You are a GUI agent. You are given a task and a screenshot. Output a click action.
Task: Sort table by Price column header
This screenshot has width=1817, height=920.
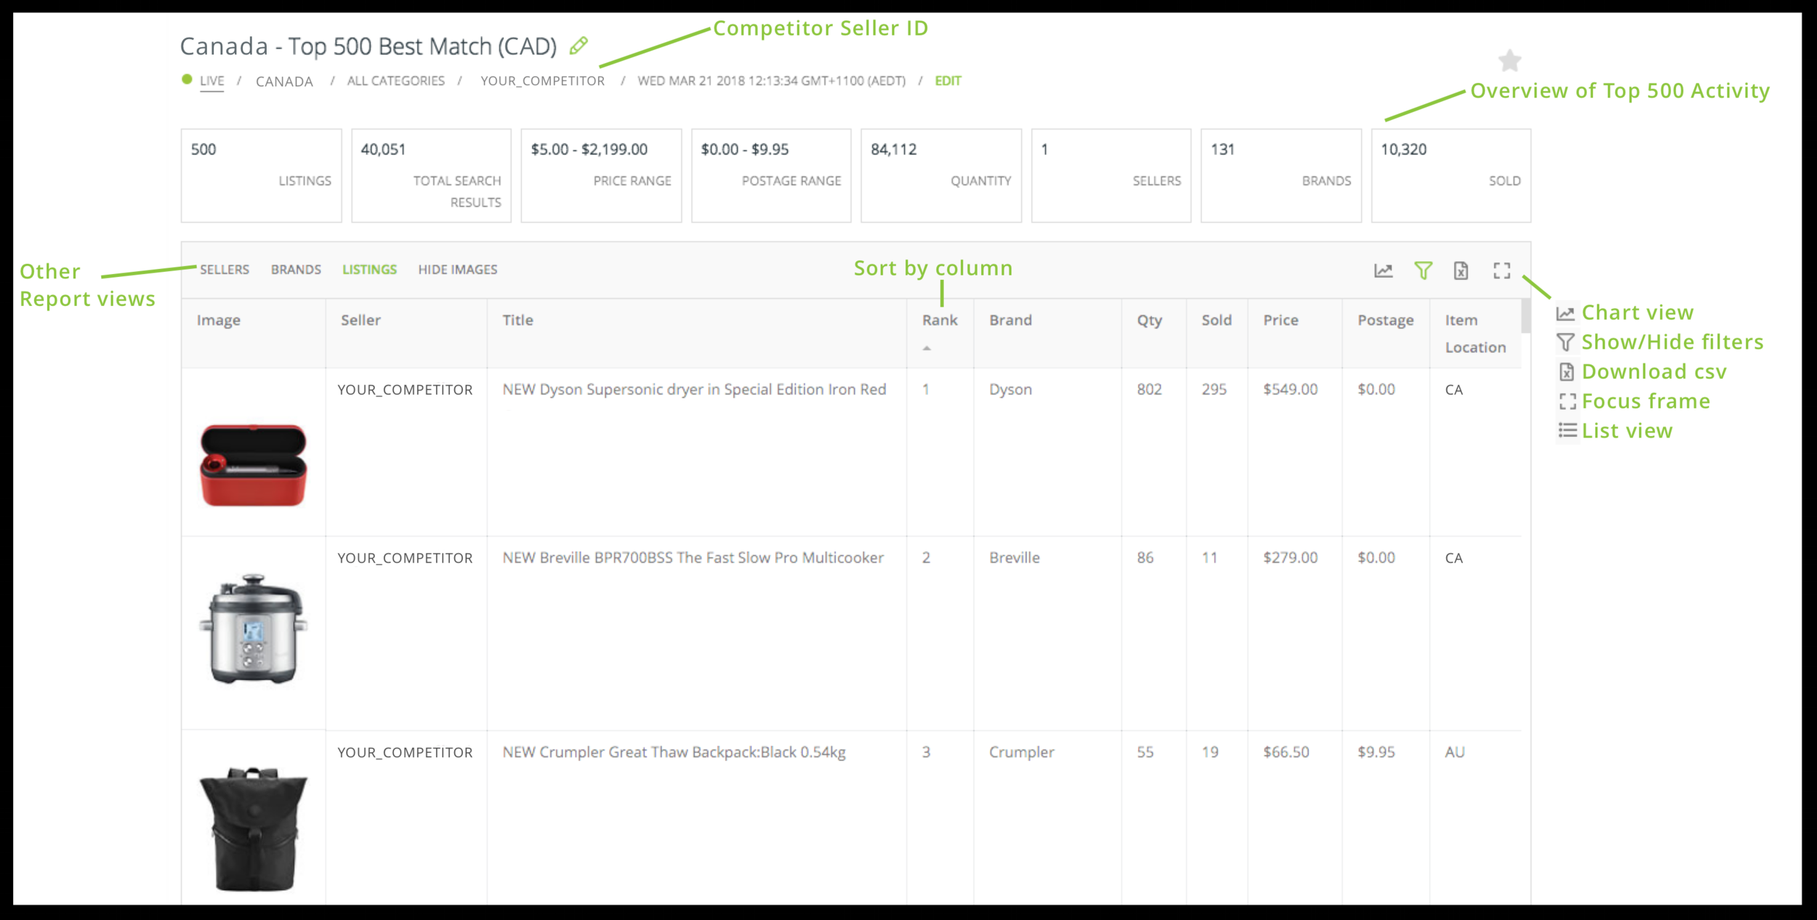coord(1280,320)
